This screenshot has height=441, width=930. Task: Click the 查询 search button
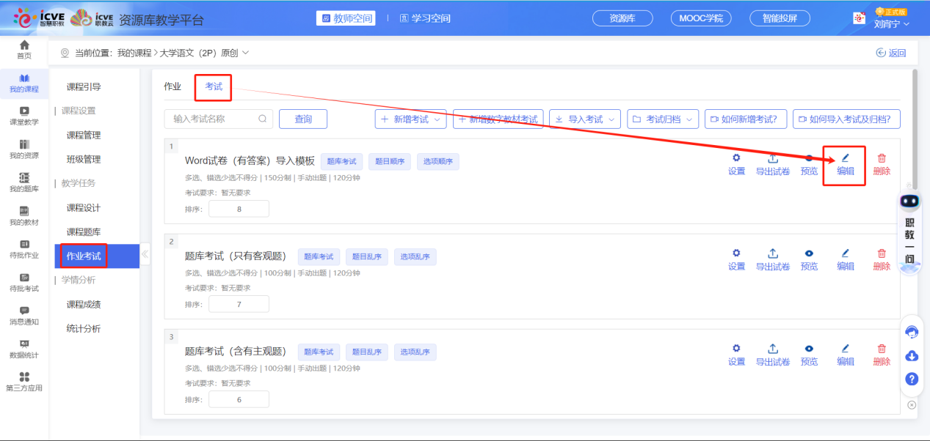coord(302,119)
